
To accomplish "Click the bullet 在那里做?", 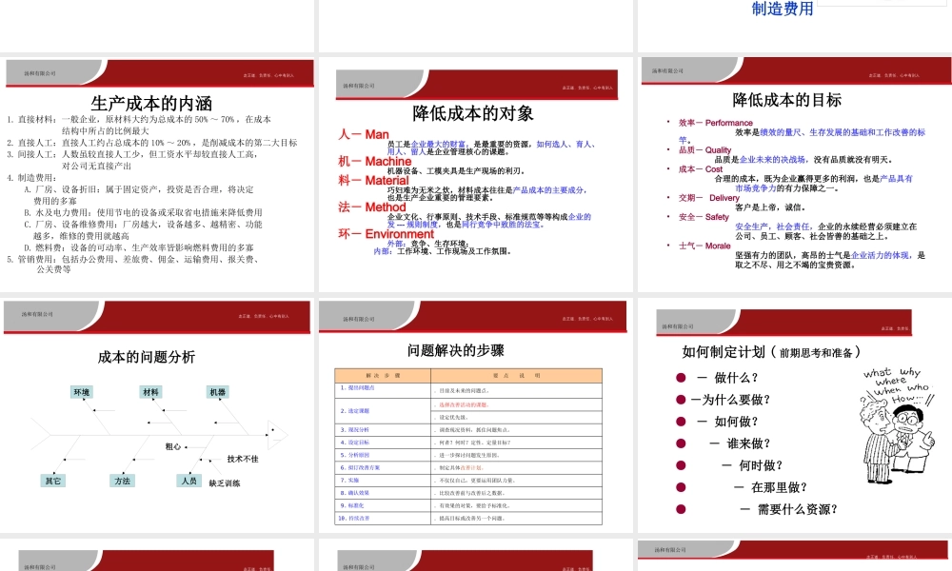I will (770, 487).
